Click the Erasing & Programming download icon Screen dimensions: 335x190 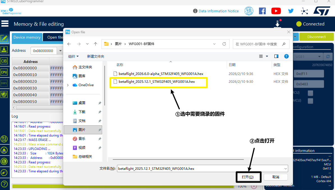tap(4, 50)
